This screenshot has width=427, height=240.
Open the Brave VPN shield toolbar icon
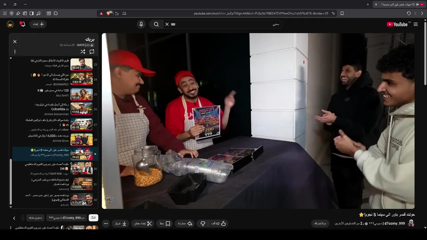[11, 13]
